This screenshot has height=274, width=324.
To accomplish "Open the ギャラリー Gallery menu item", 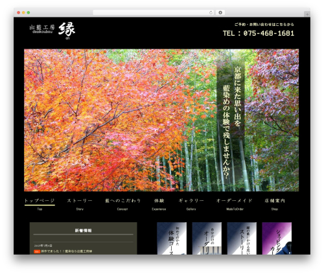I will pyautogui.click(x=191, y=204).
